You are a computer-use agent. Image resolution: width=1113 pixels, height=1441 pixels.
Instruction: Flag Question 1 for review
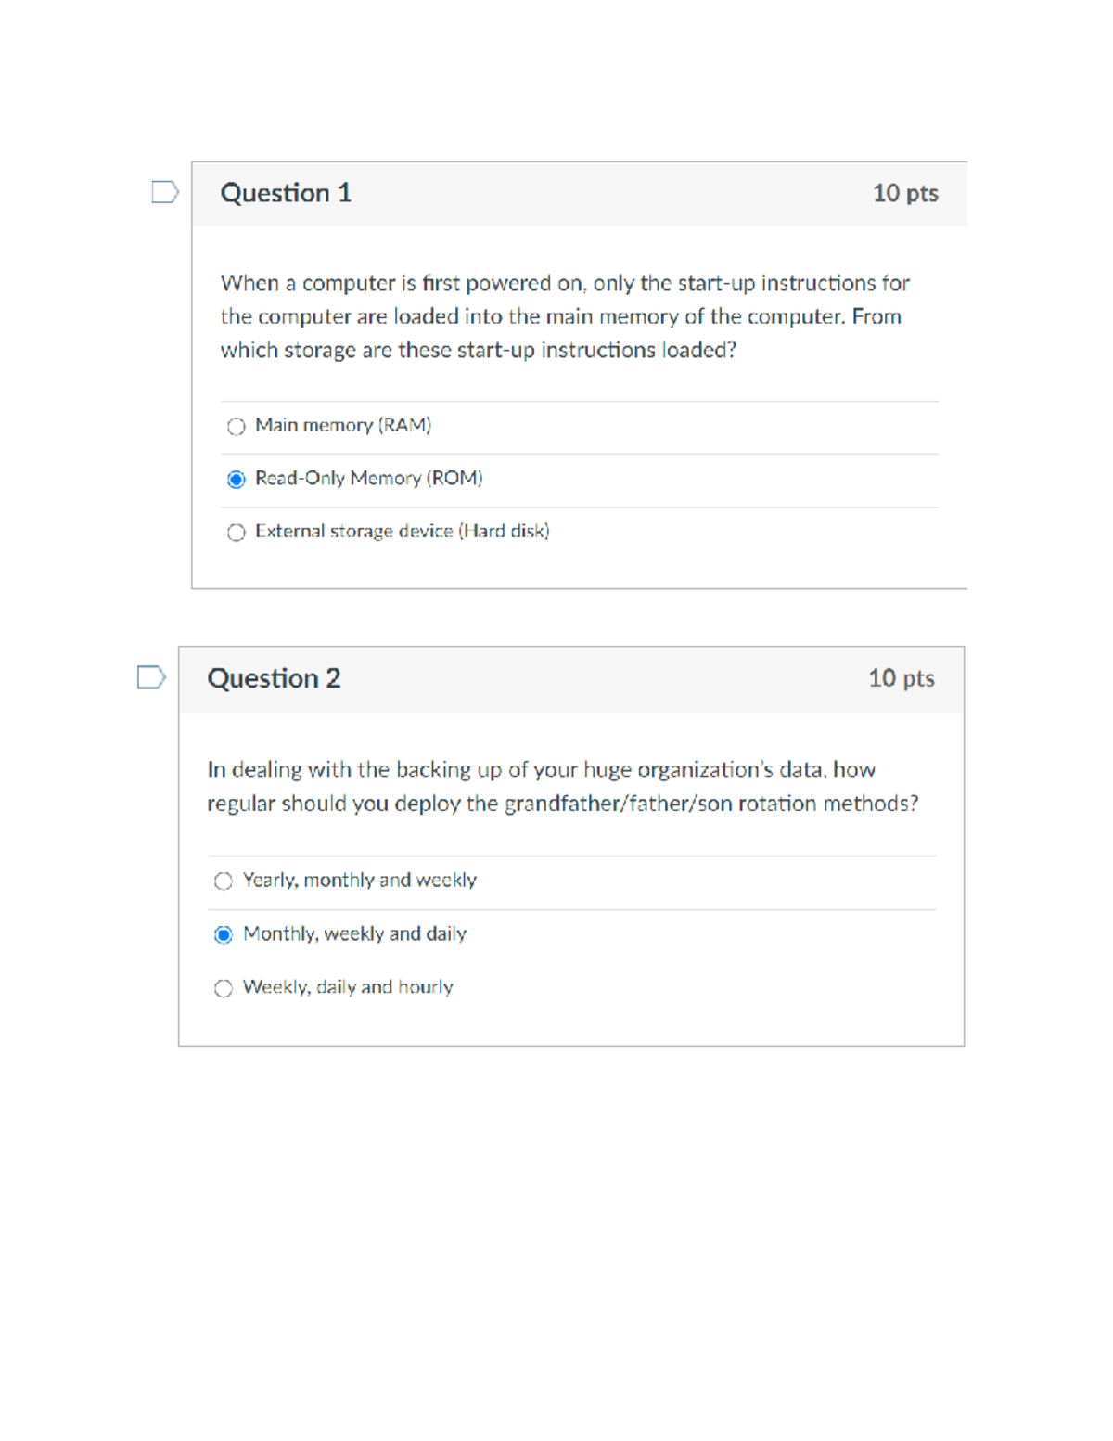pos(164,192)
